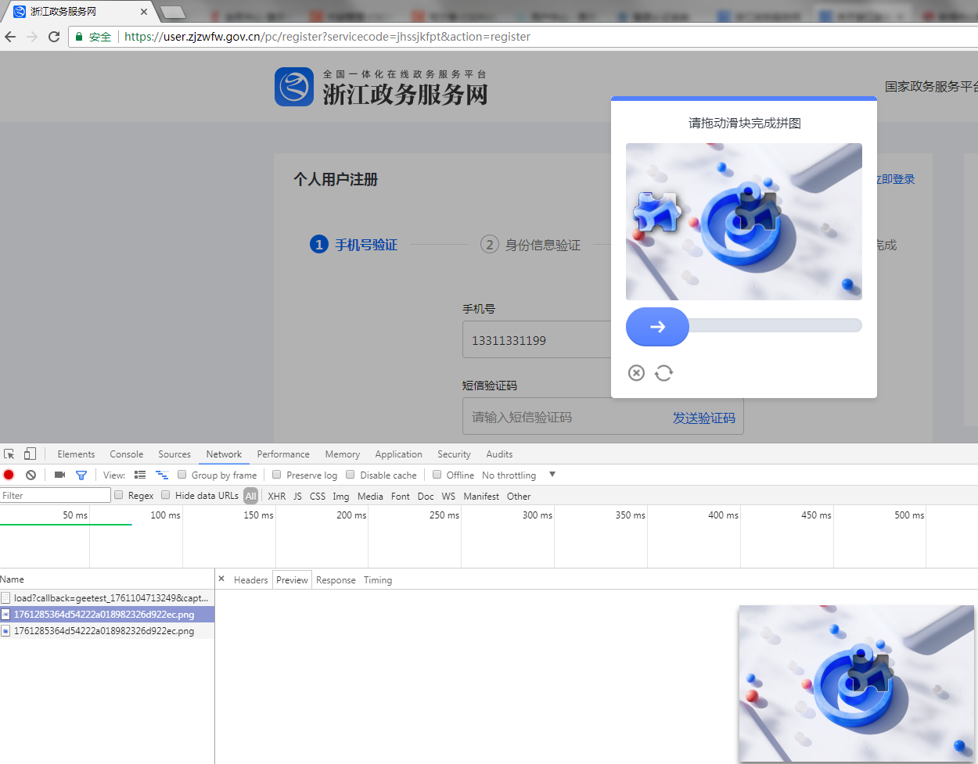The height and width of the screenshot is (764, 978).
Task: Clear the network requests list
Action: 30,475
